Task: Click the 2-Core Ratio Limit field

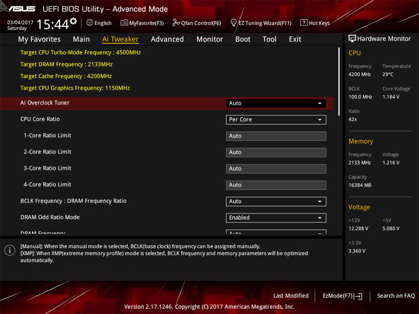Action: 276,152
